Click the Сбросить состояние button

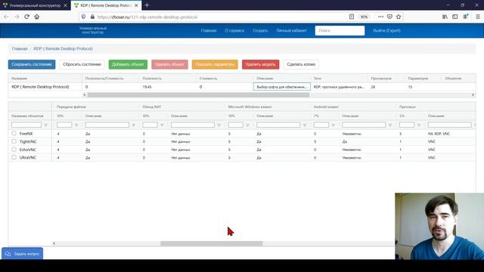[x=82, y=64]
